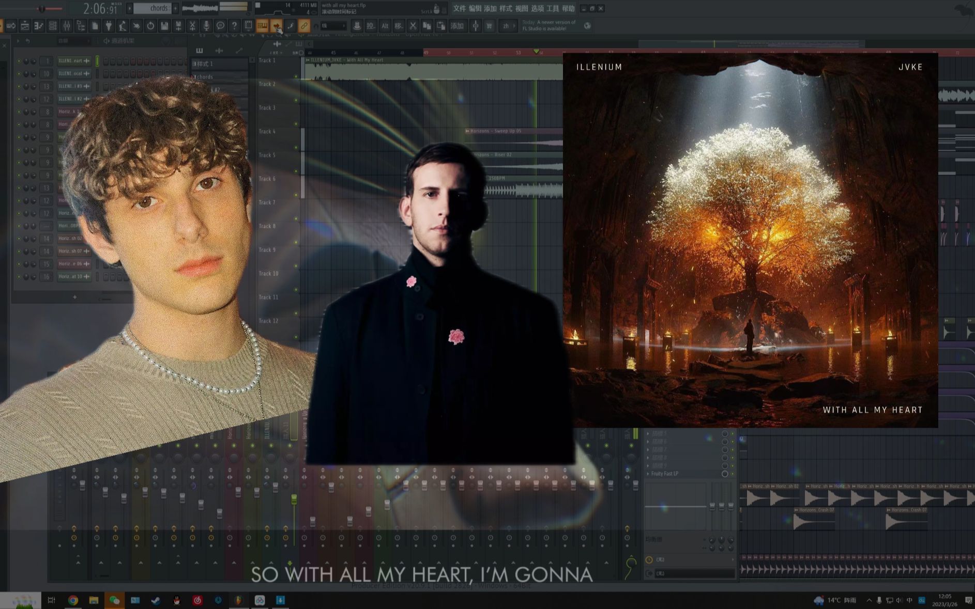This screenshot has width=975, height=609.
Task: Open Steam from taskbar
Action: click(x=156, y=600)
